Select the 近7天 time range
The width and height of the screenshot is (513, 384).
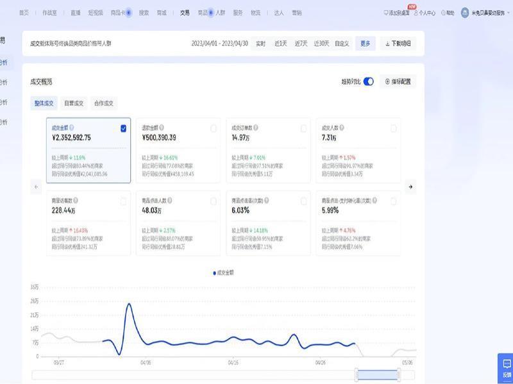coord(301,44)
